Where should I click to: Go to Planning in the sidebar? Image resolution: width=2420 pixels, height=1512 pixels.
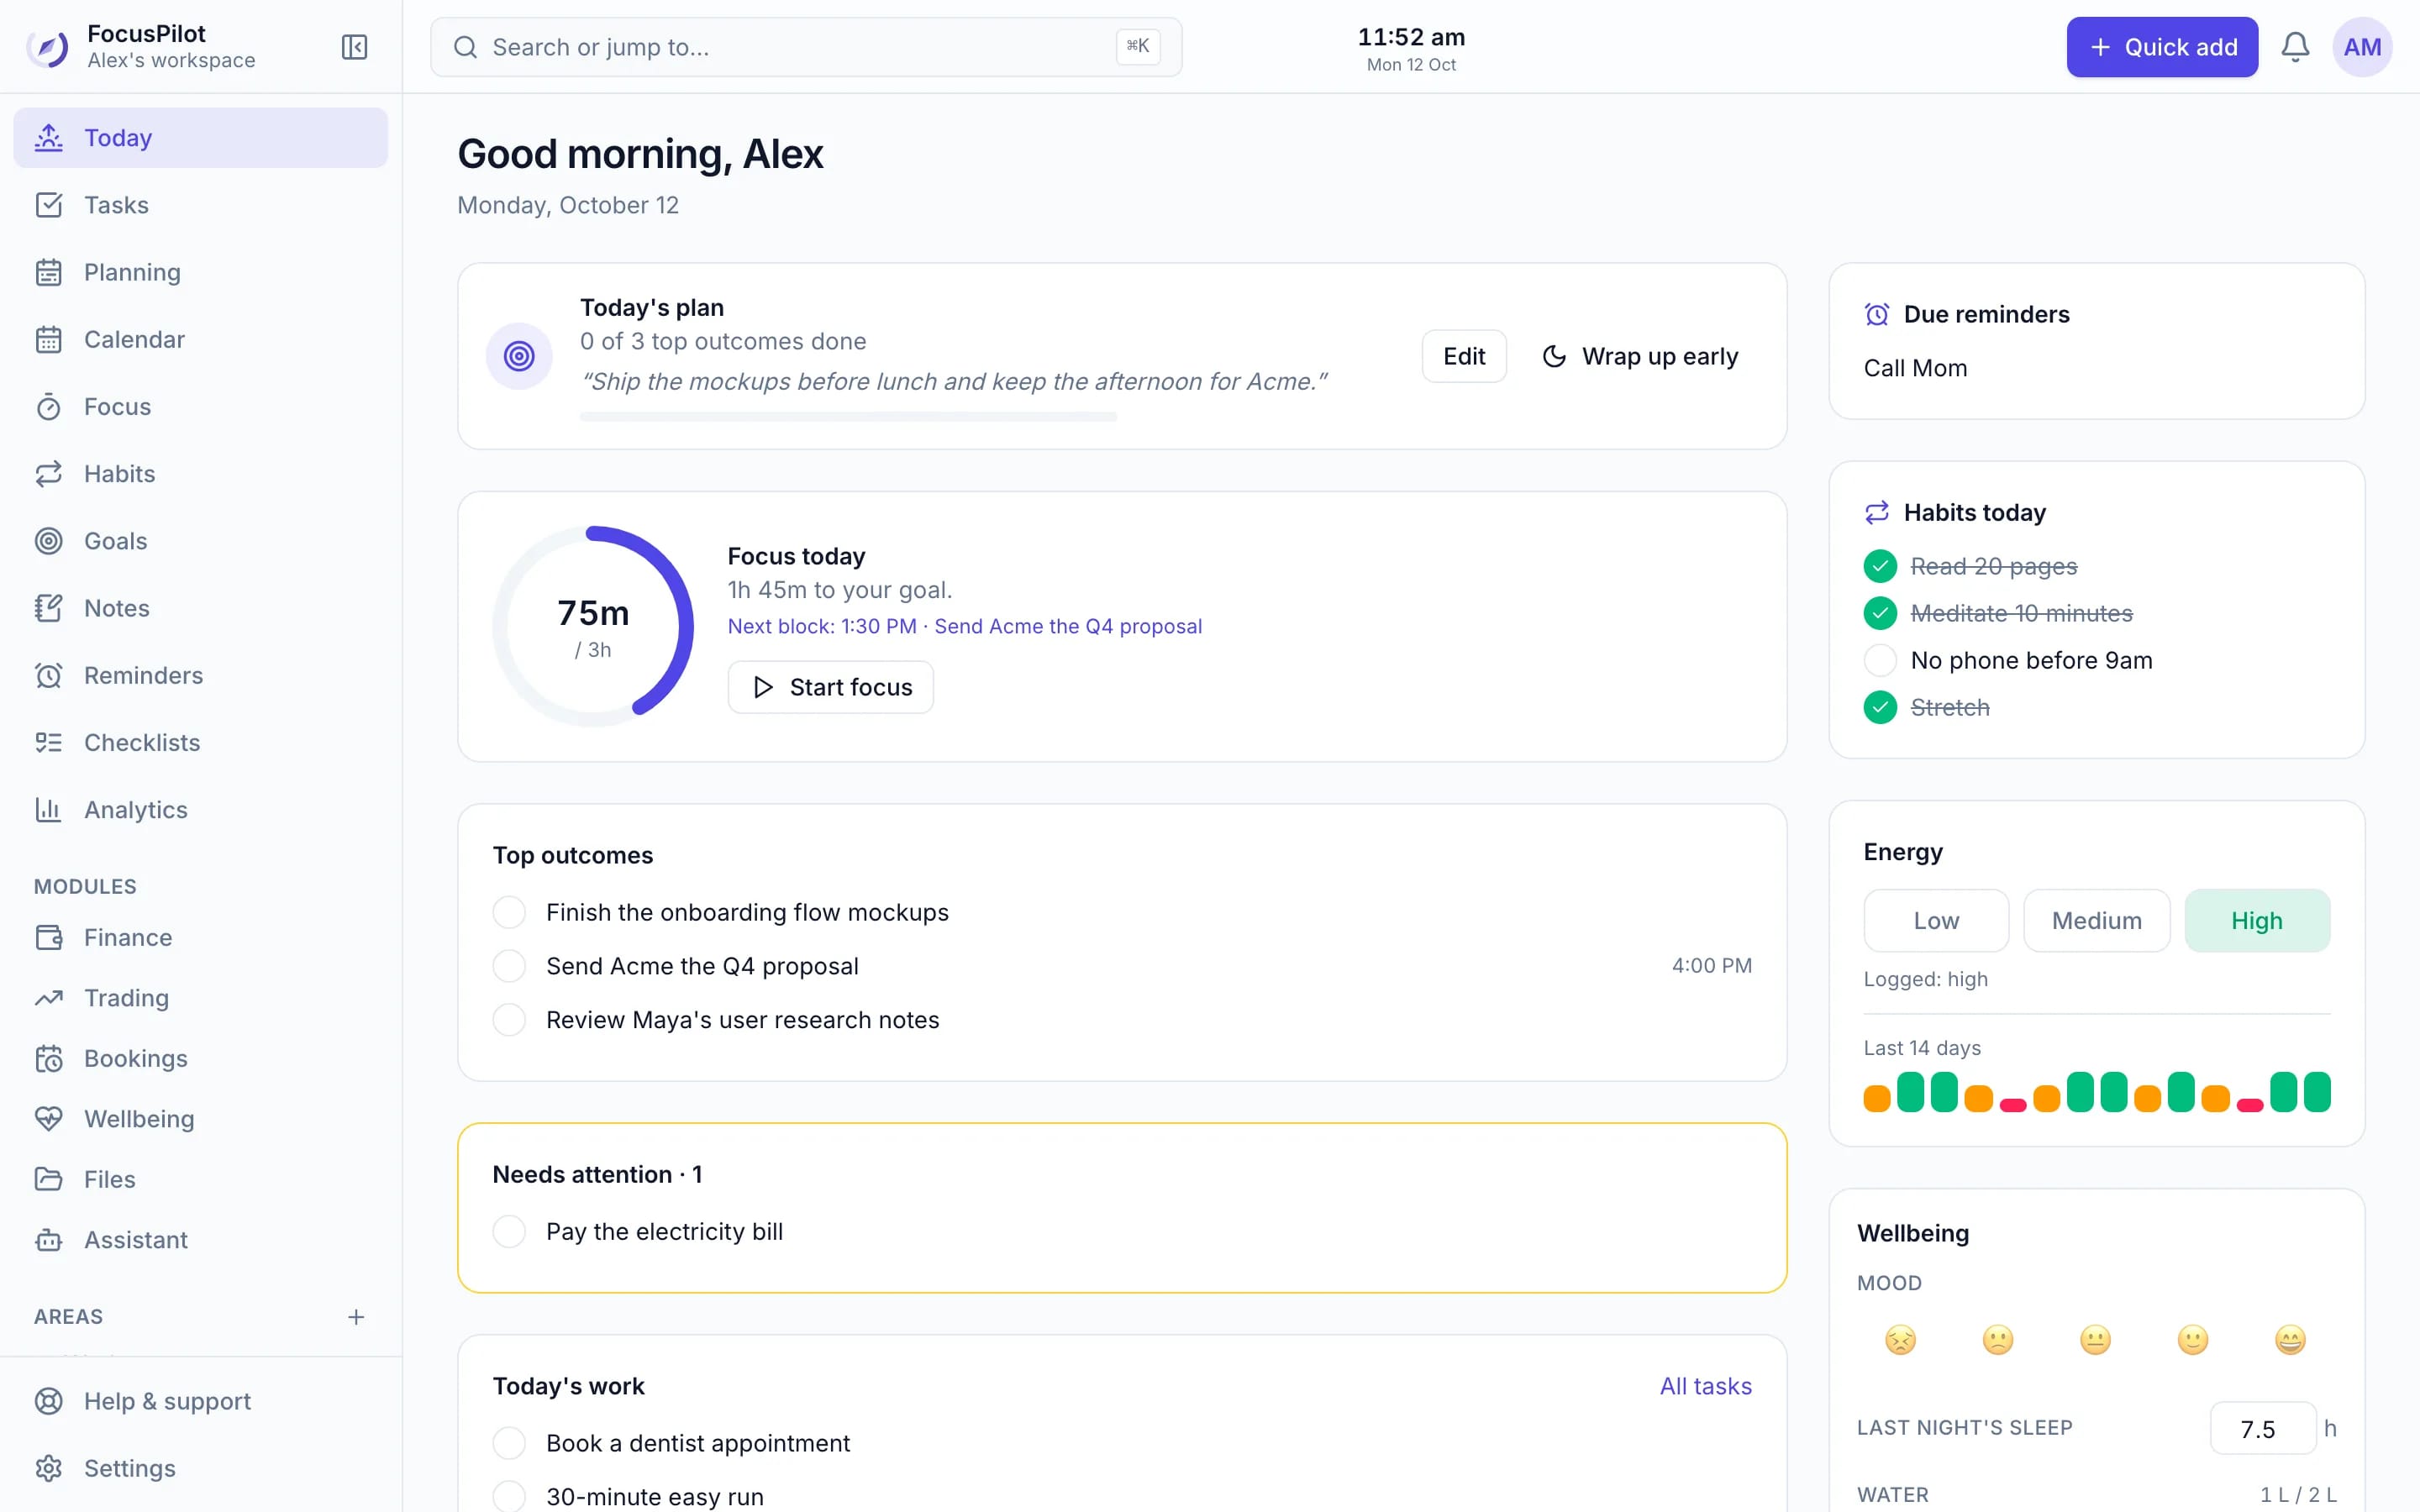point(200,272)
